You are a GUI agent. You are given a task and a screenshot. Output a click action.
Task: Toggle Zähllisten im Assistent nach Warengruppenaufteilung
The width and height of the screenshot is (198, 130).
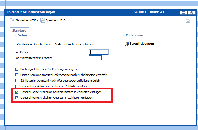click(17, 81)
